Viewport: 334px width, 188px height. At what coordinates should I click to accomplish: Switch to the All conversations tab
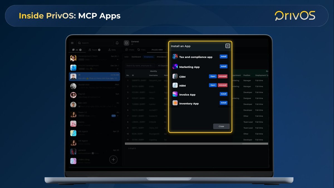[77, 50]
